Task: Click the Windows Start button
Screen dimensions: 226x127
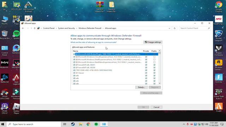Action: click(3, 124)
